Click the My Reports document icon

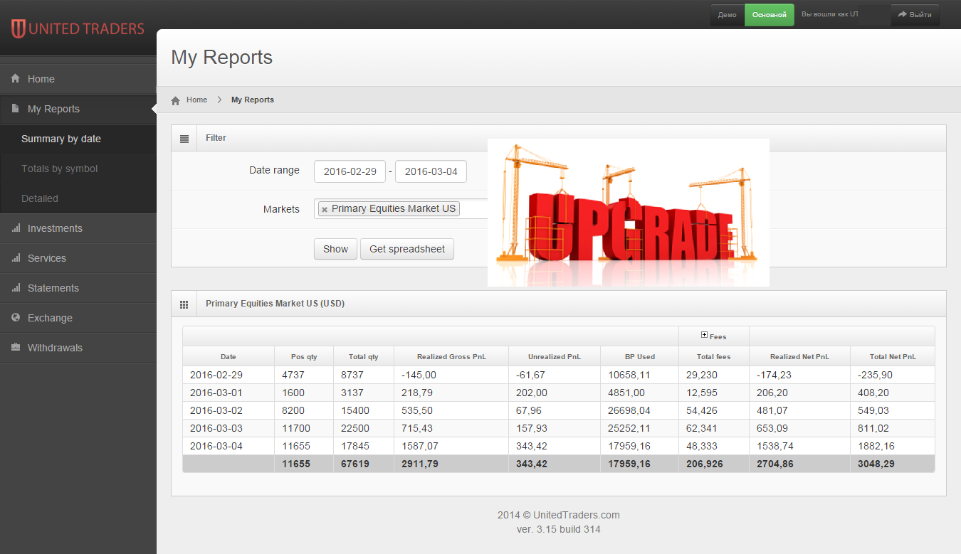click(15, 108)
